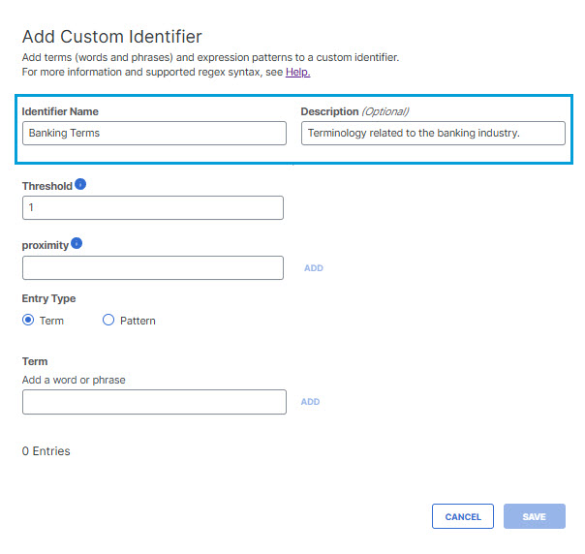Click the Identifier Name label text

click(60, 111)
